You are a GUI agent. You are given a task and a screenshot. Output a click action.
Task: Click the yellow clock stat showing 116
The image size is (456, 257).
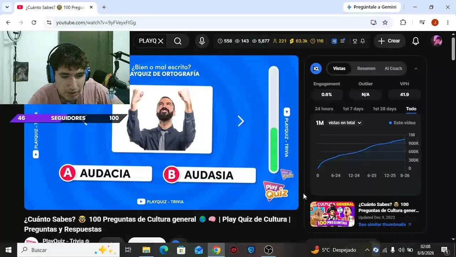pyautogui.click(x=317, y=41)
